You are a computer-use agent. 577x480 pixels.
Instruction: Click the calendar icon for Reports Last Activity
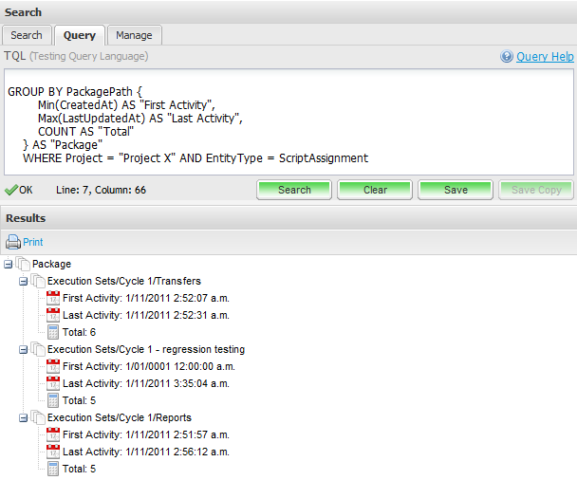tap(53, 452)
